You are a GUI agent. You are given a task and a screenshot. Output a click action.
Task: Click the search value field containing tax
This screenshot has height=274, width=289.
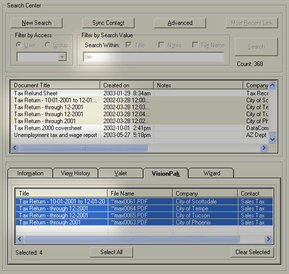tap(153, 57)
